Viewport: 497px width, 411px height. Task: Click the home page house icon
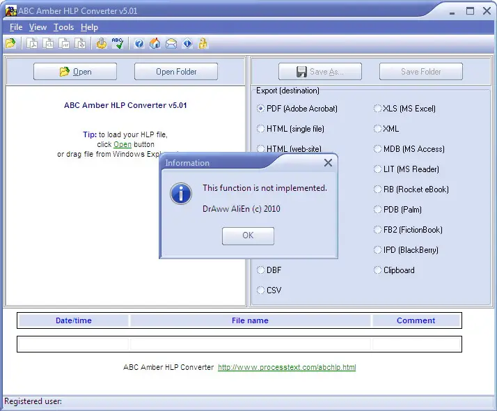(155, 43)
